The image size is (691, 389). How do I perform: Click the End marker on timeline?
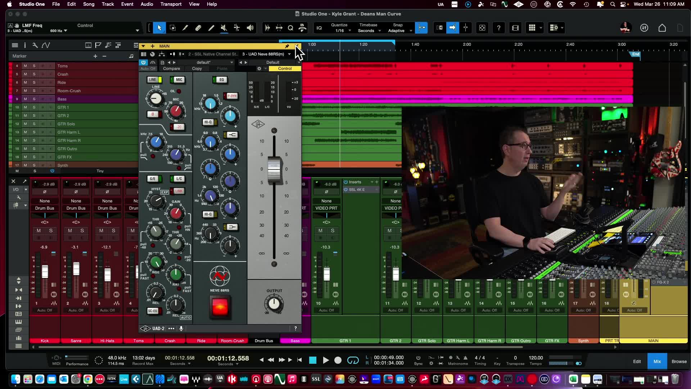pos(636,54)
